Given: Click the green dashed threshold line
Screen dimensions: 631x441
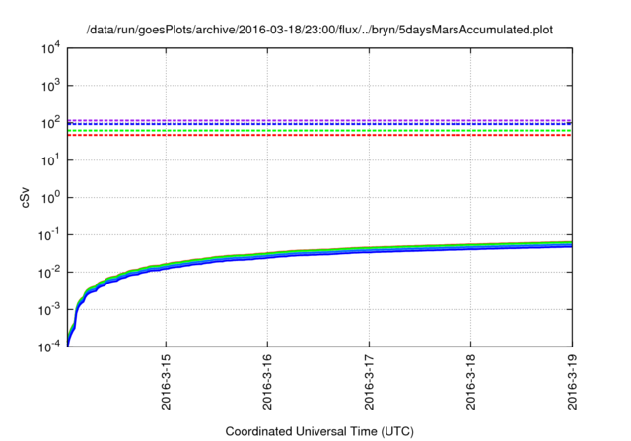Looking at the screenshot, I should 319,131.
